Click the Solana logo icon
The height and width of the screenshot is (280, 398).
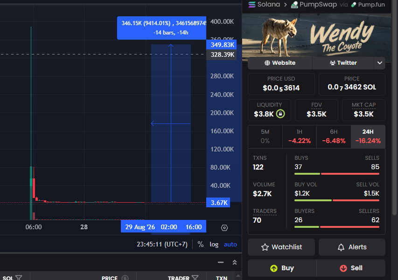[x=252, y=5]
